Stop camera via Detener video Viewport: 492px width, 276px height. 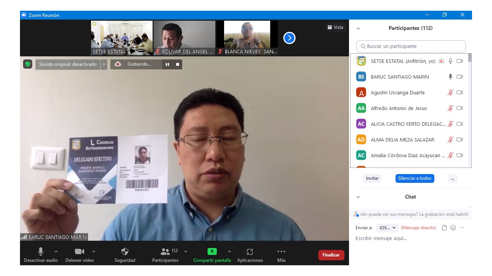[80, 255]
